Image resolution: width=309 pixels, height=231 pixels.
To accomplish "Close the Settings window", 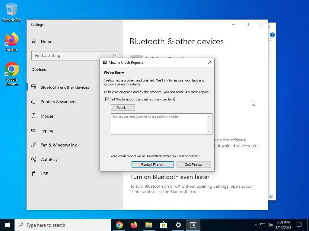I will coord(261,24).
